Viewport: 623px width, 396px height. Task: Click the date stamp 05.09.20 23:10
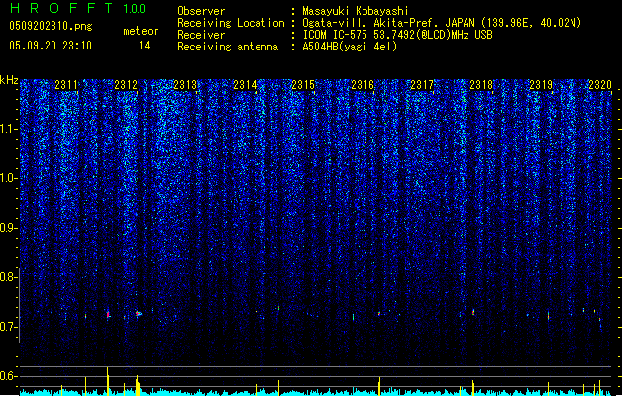pyautogui.click(x=51, y=46)
